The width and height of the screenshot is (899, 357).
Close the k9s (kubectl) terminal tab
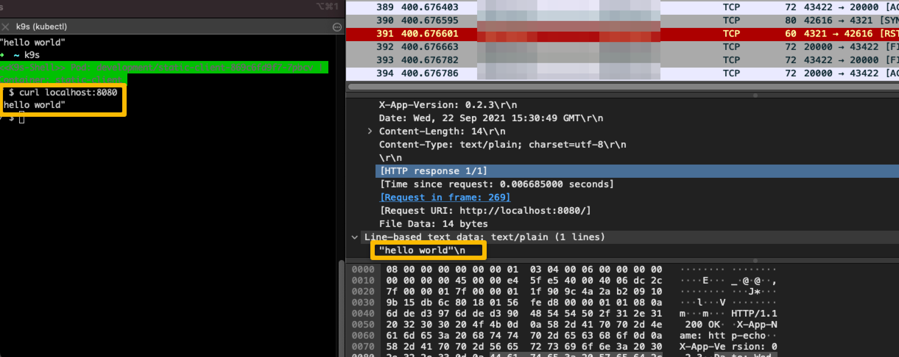(5, 27)
